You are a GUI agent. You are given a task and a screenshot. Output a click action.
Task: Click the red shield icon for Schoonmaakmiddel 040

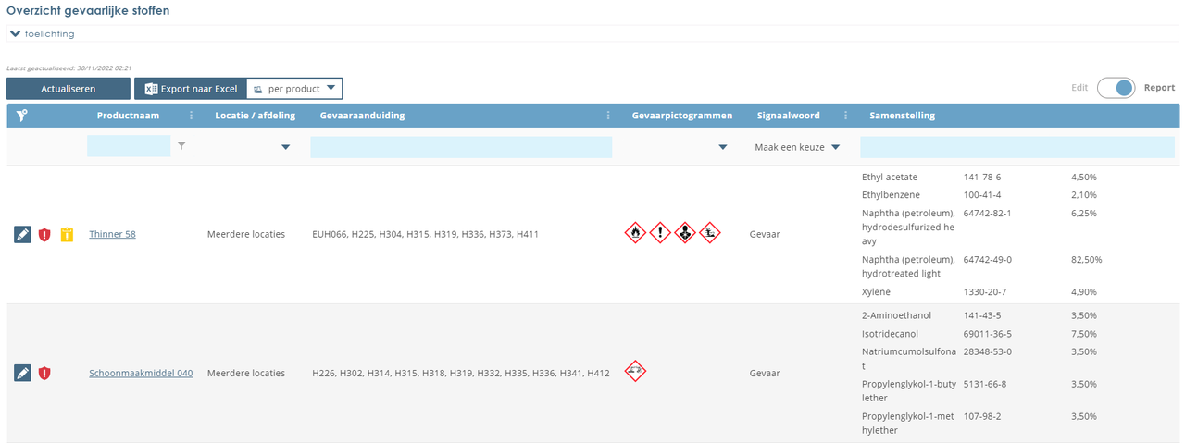[44, 373]
